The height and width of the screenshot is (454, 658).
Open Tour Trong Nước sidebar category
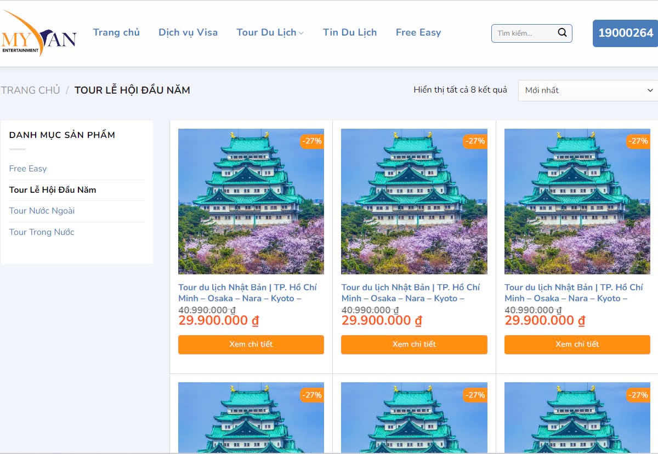click(42, 232)
